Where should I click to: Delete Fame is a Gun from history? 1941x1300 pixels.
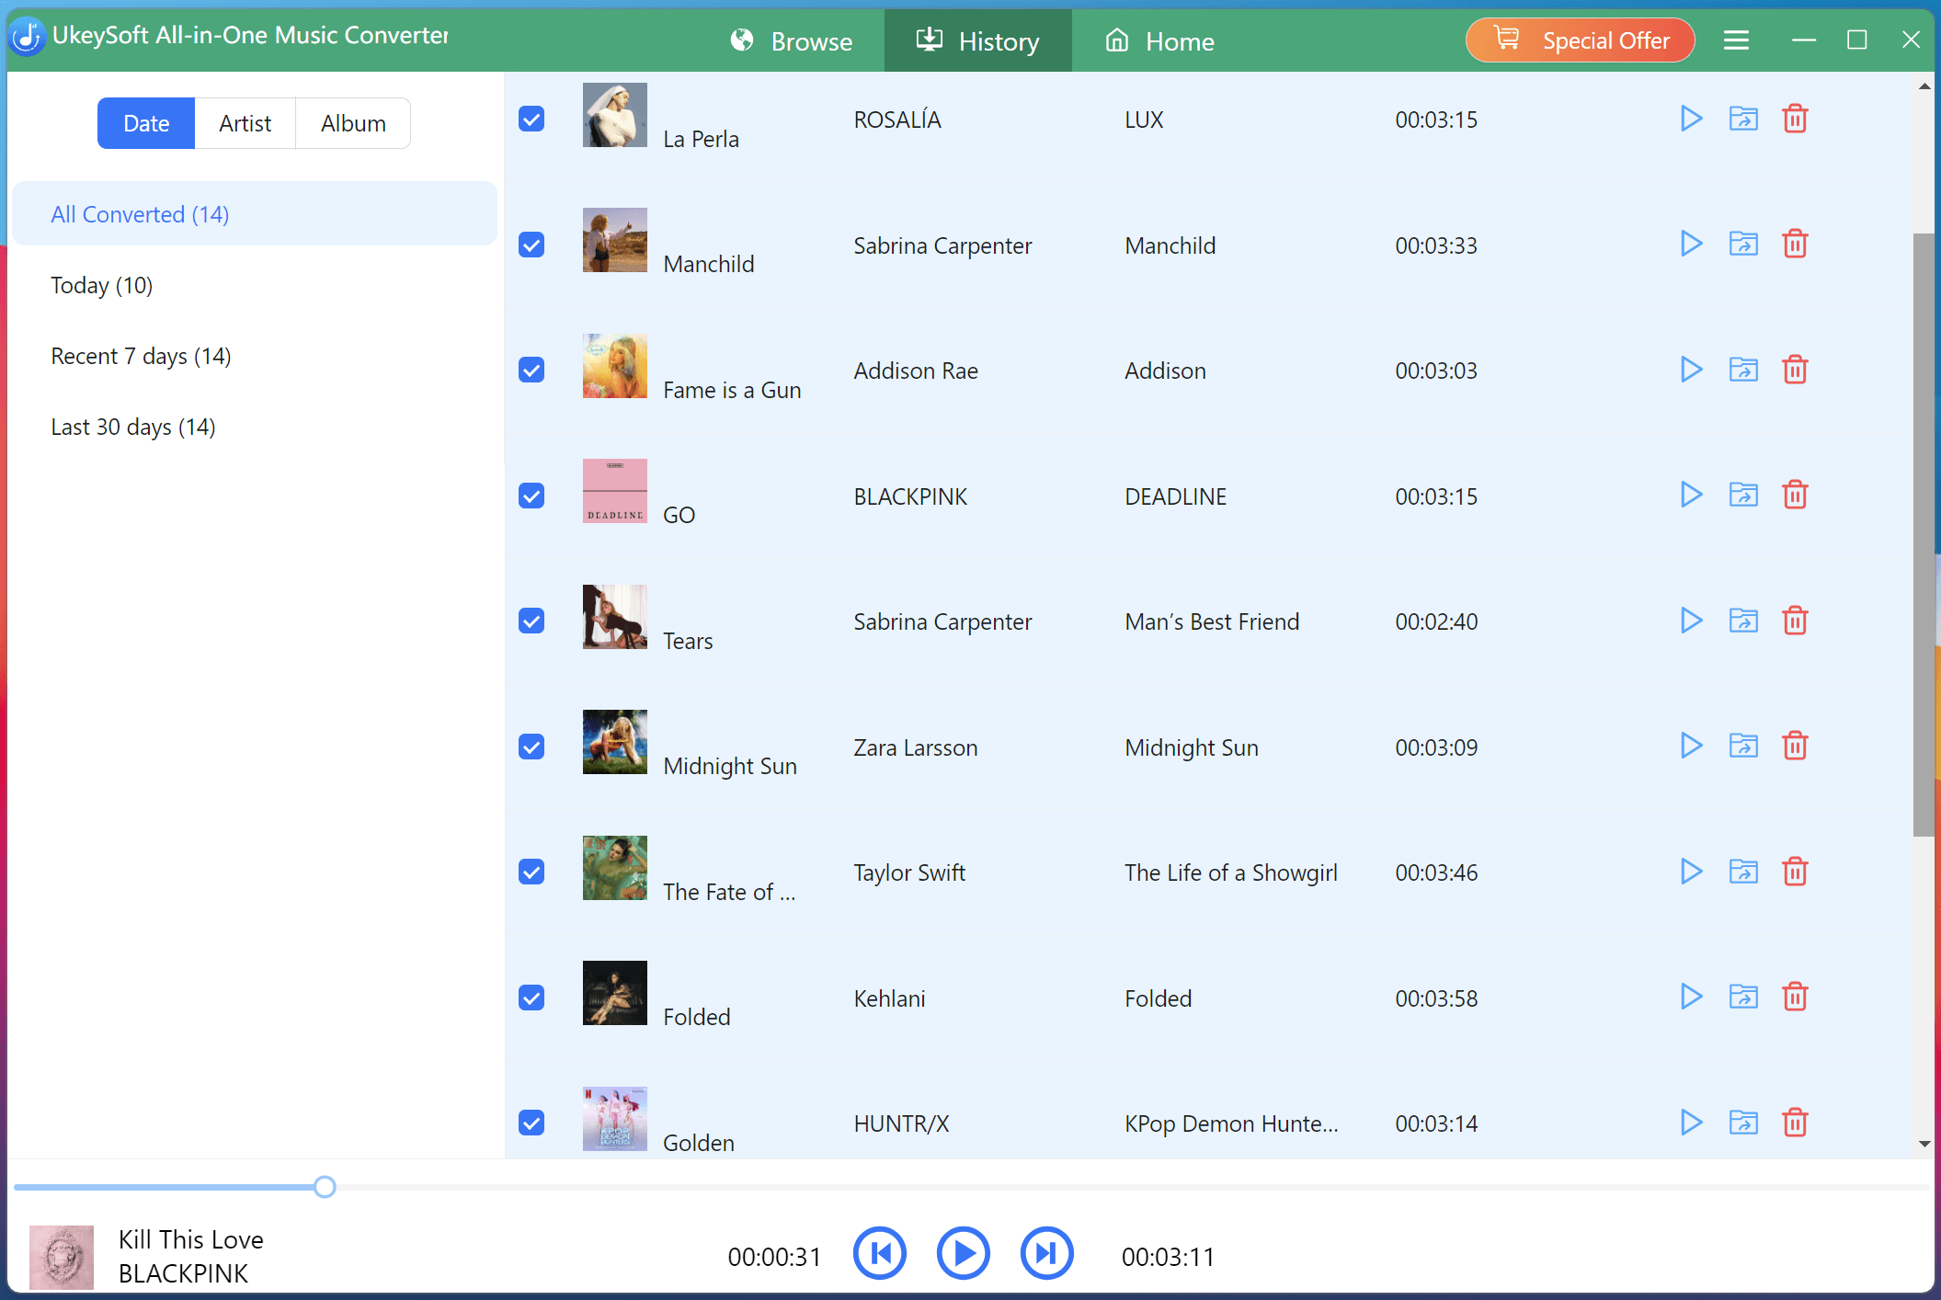coord(1796,370)
